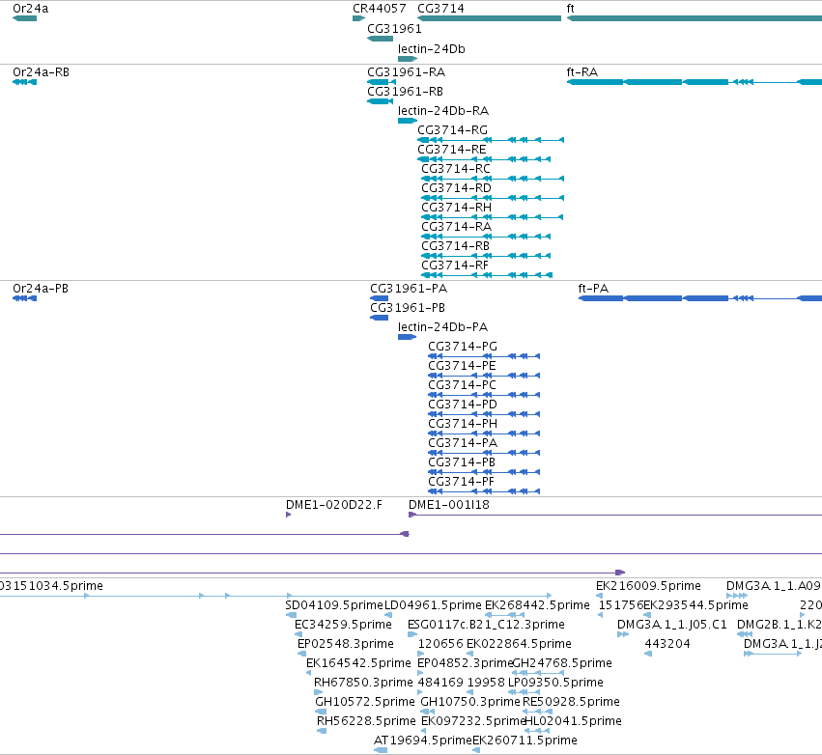
Task: Select protein CG3714-PC
Action: 484,395
